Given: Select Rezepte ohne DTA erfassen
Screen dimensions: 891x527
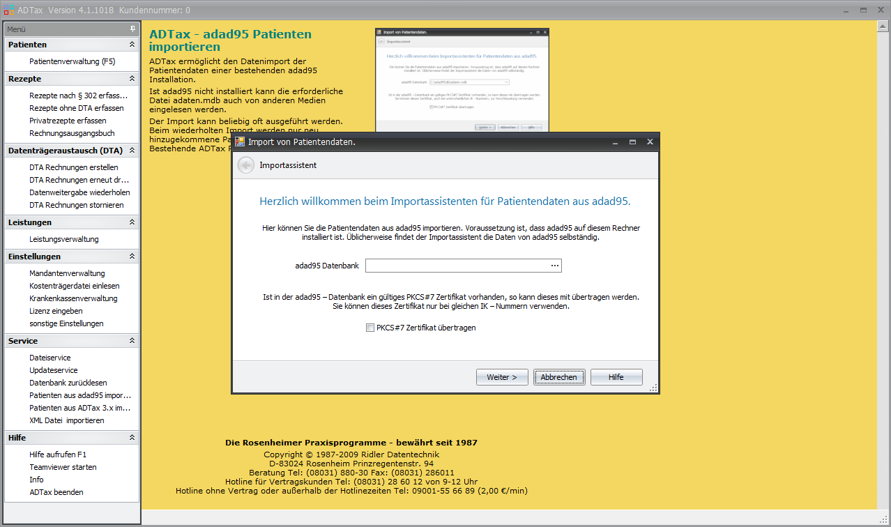Looking at the screenshot, I should [77, 108].
